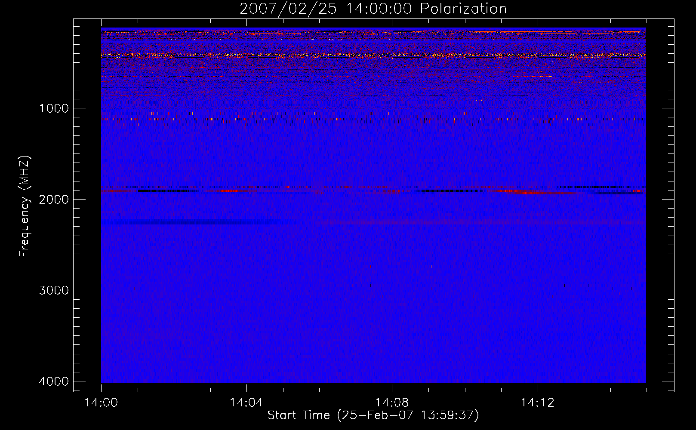Click the 2000 frequency tick label
The image size is (696, 430).
54,200
